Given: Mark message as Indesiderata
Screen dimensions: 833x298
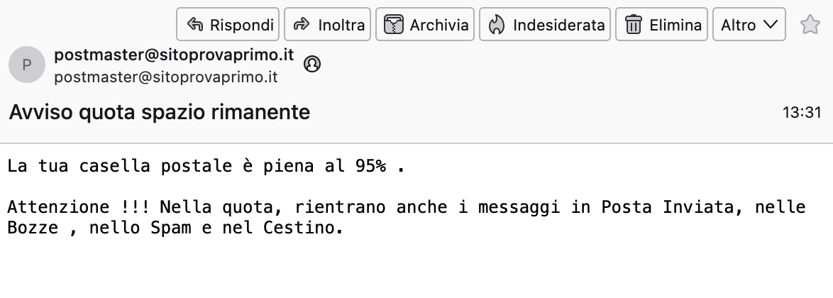Looking at the screenshot, I should point(558,26).
